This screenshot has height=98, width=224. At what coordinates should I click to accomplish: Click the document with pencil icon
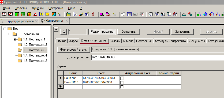pos(87,14)
